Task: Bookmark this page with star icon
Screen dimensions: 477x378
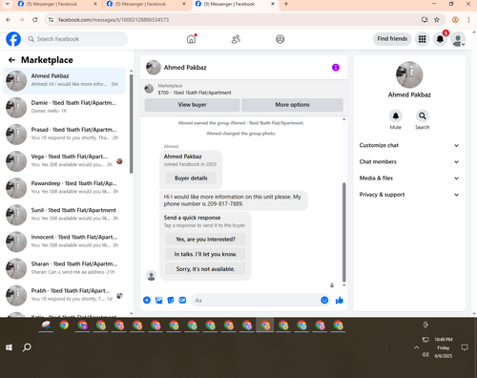Action: pos(437,20)
